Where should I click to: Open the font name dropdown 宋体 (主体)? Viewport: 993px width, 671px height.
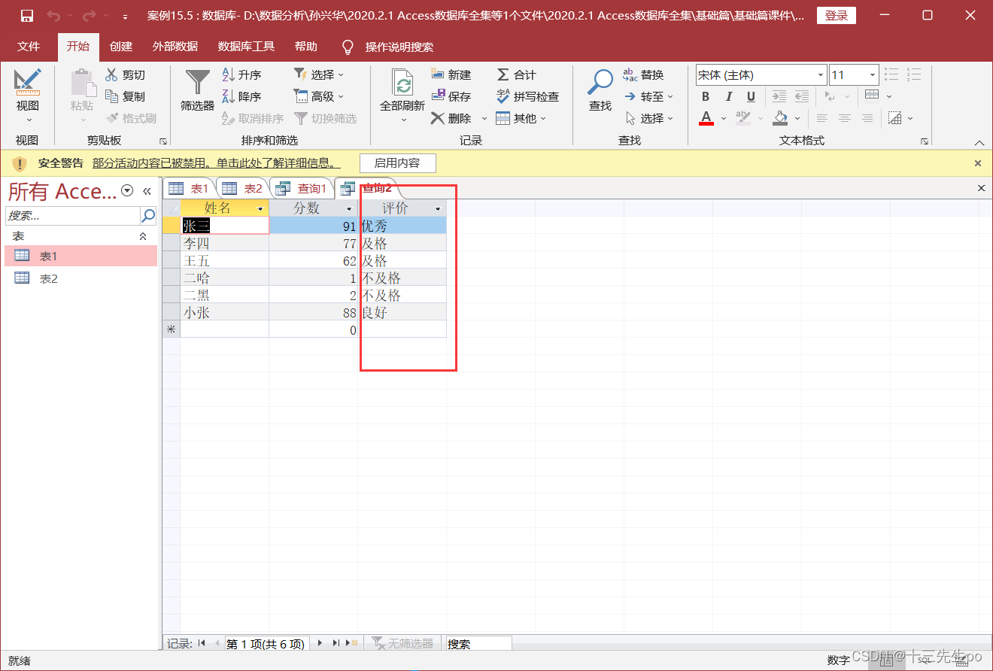click(x=821, y=74)
